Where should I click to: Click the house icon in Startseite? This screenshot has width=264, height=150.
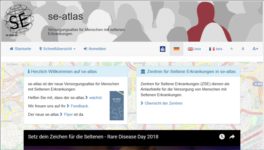12,49
